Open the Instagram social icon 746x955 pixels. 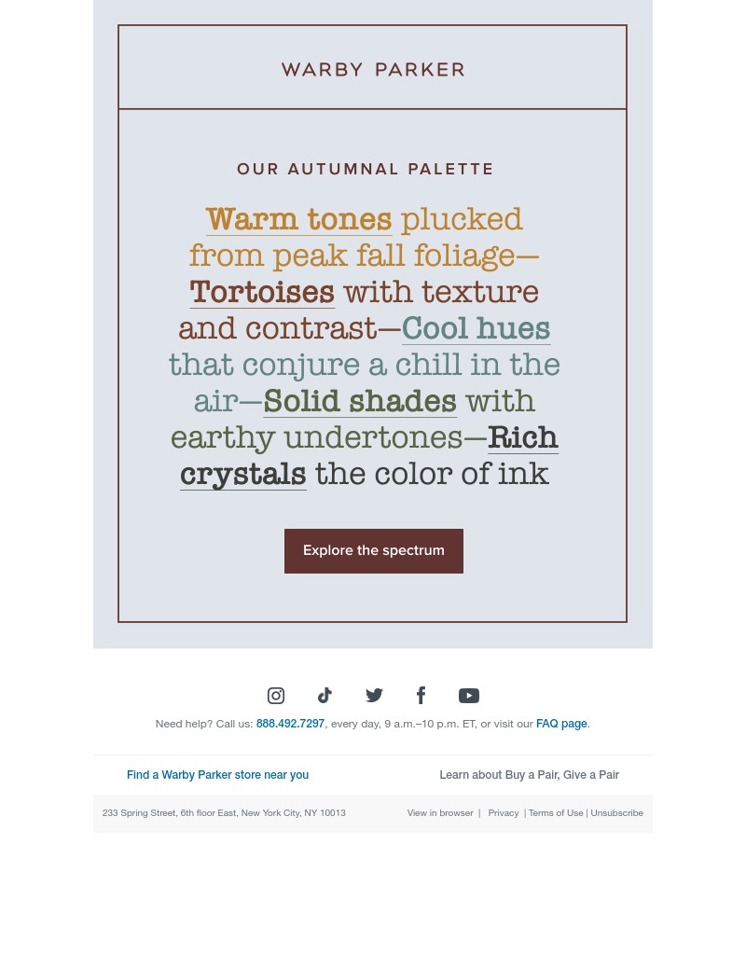pyautogui.click(x=276, y=695)
